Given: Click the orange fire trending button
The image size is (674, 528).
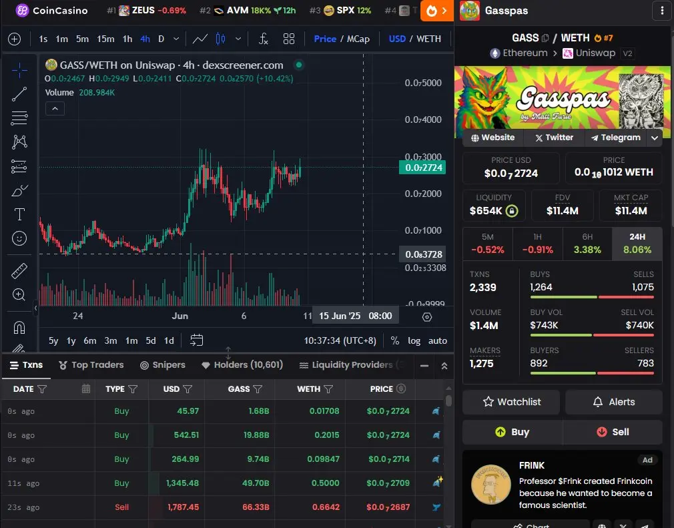Looking at the screenshot, I should point(436,11).
